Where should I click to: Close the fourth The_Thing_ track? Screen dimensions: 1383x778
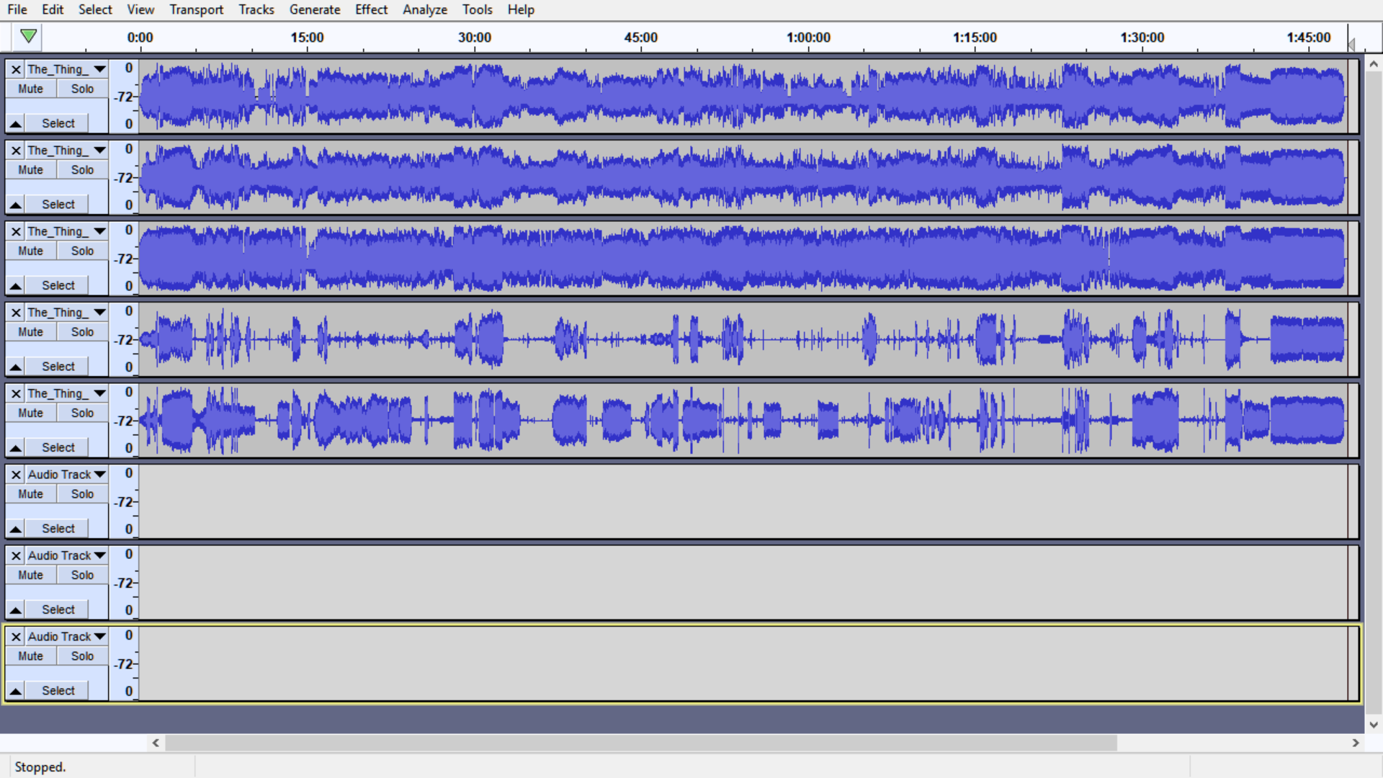click(x=16, y=313)
